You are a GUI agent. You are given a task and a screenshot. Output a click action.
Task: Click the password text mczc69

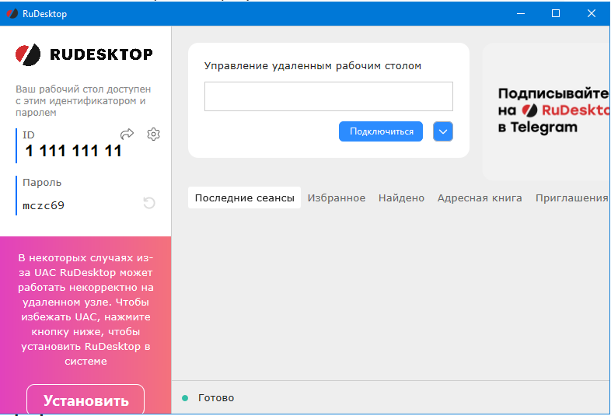(44, 206)
